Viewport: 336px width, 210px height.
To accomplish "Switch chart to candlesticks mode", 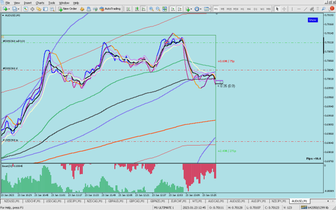I will tap(137, 9).
